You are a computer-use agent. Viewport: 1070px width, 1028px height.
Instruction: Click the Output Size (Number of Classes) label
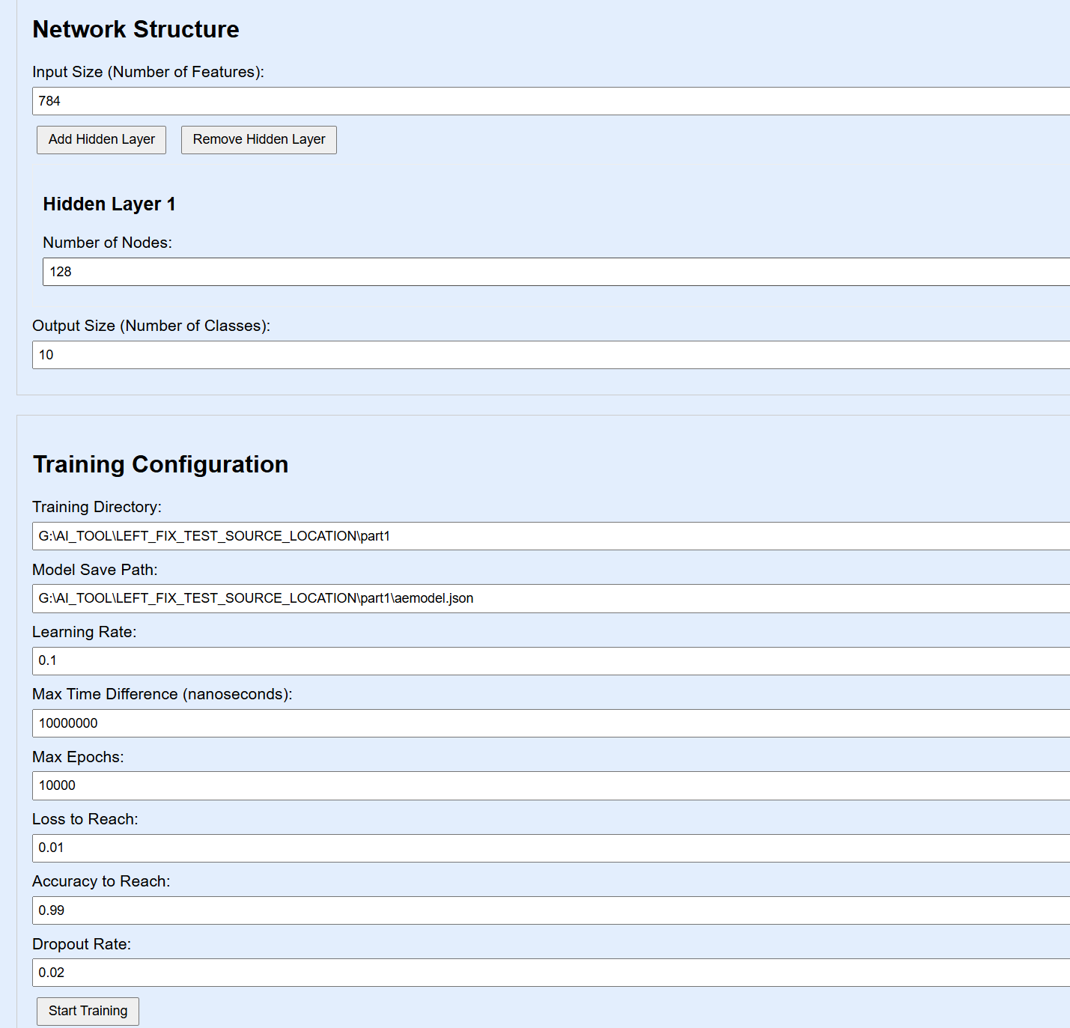pyautogui.click(x=151, y=326)
